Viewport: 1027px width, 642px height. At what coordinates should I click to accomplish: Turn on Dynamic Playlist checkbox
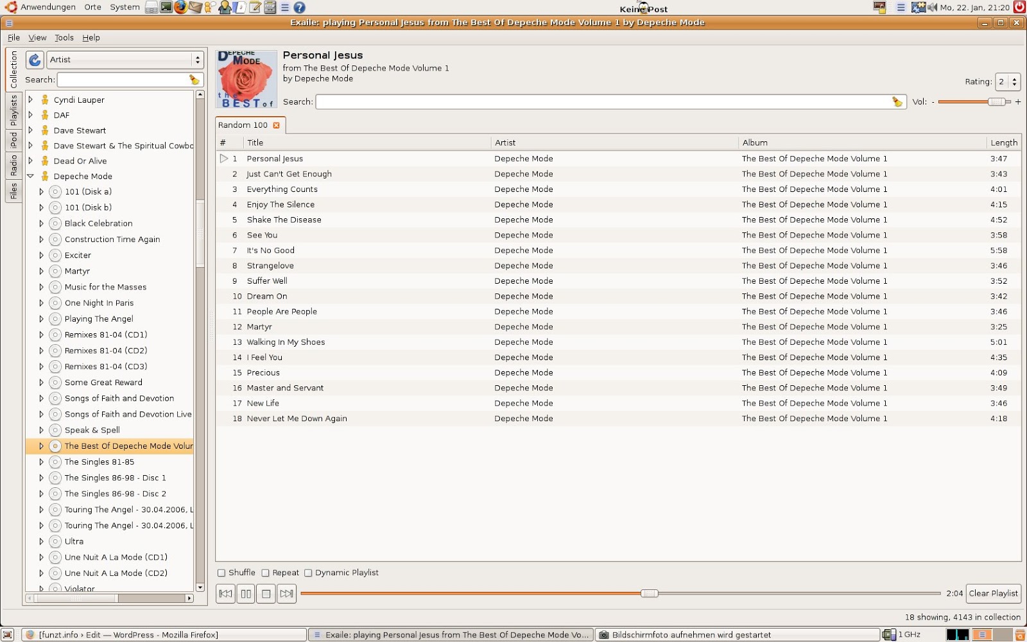click(x=308, y=573)
